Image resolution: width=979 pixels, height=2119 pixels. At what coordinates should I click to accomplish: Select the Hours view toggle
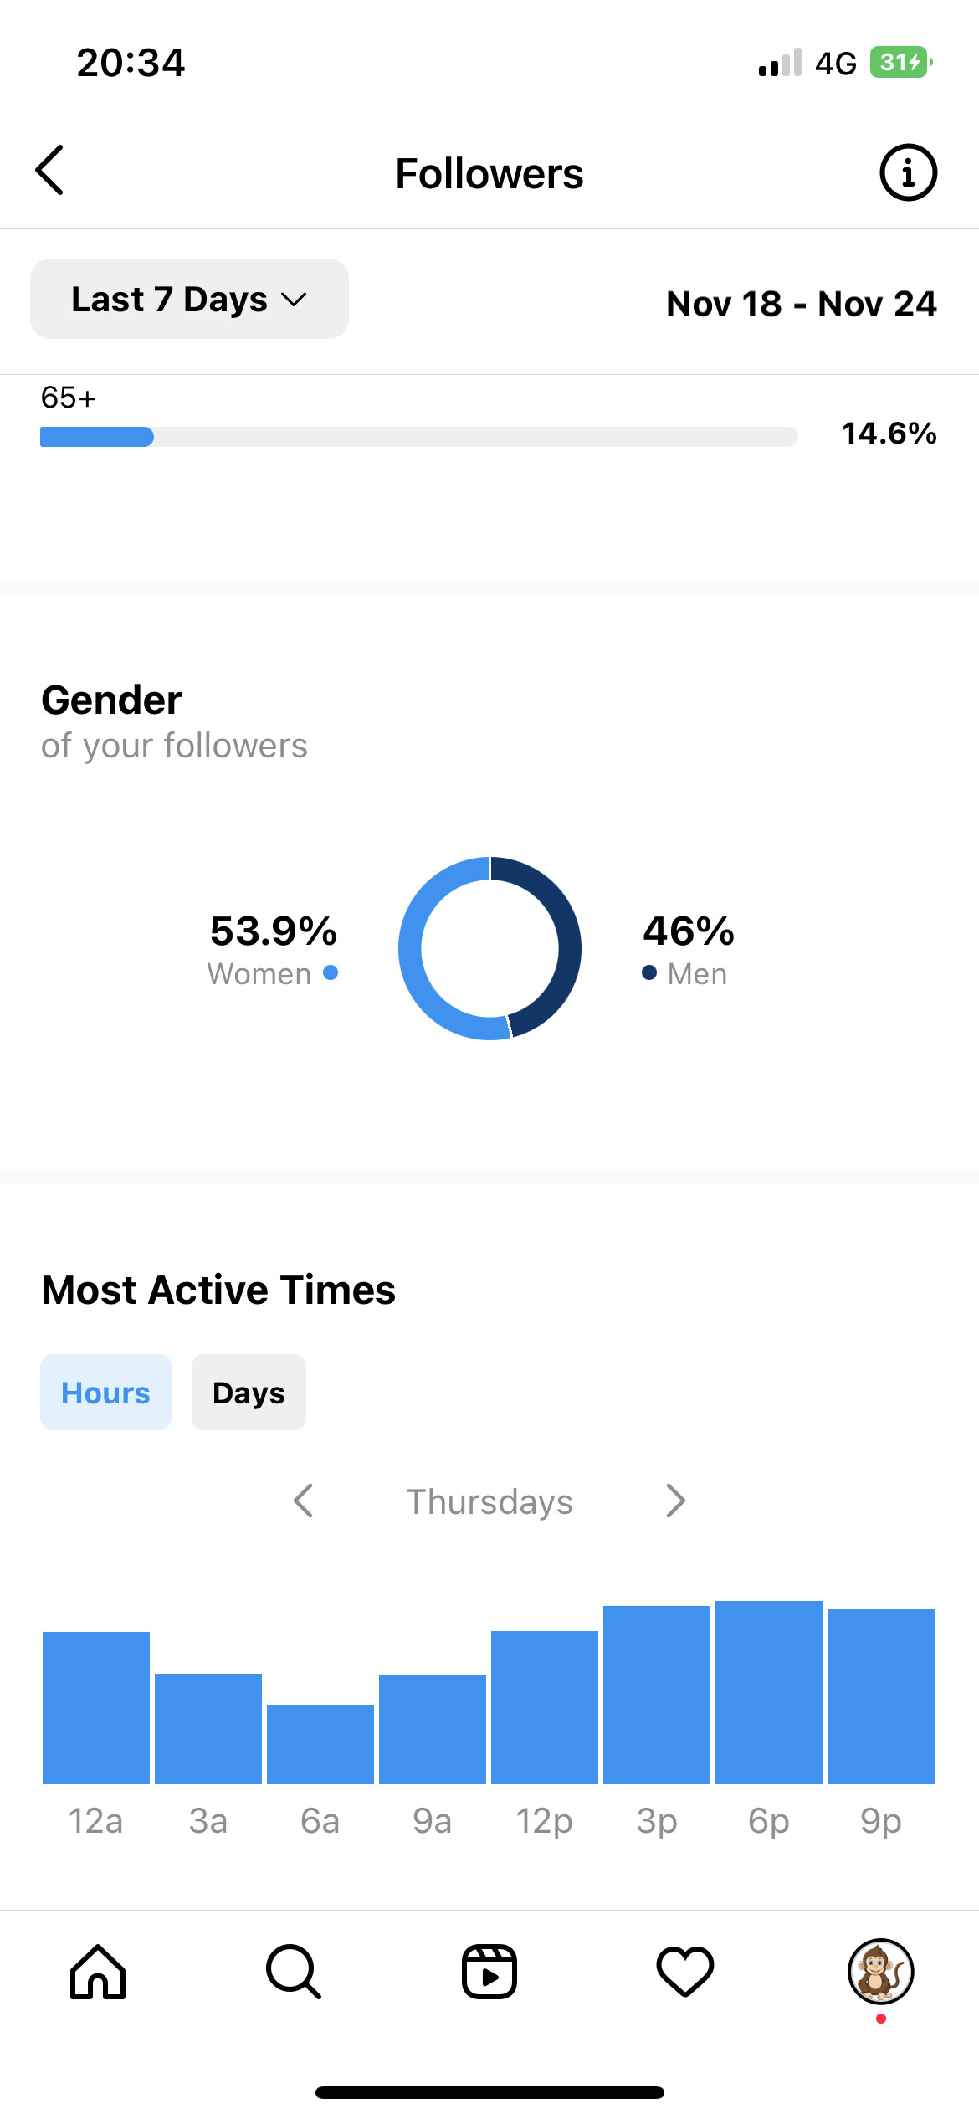[105, 1393]
